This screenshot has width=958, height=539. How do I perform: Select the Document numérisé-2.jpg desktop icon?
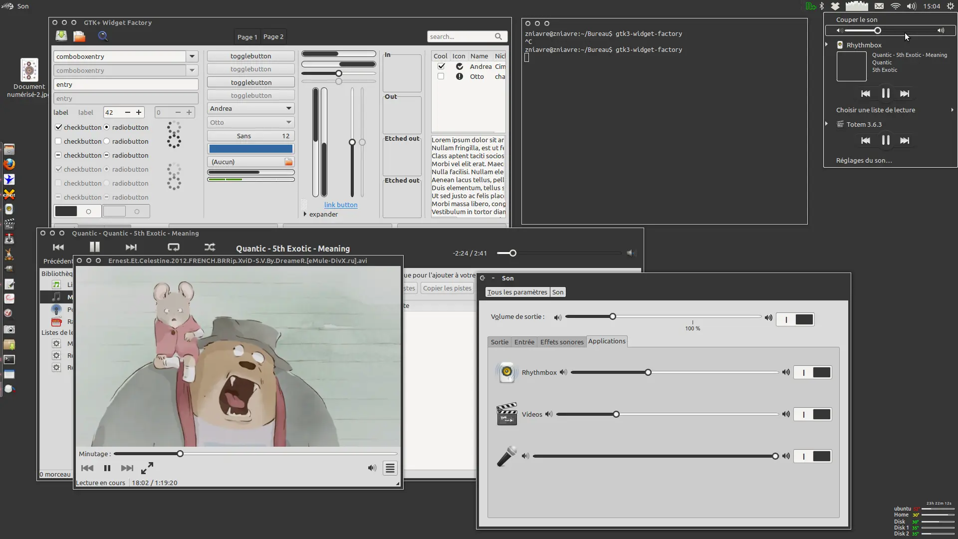(x=29, y=78)
